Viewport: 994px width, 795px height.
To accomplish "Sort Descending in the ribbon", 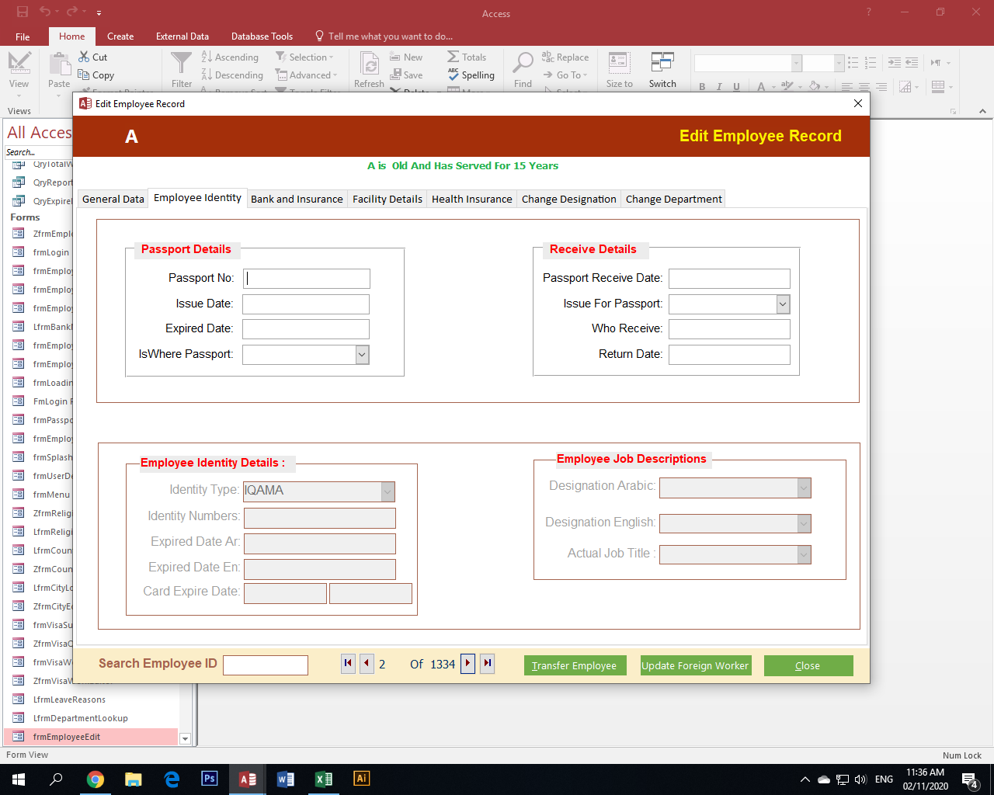I will (x=232, y=75).
